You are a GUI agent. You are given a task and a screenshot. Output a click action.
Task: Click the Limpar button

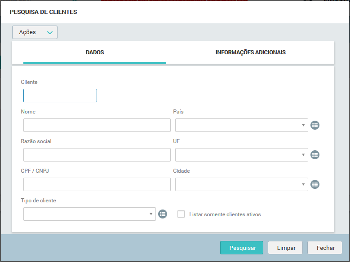coord(285,248)
